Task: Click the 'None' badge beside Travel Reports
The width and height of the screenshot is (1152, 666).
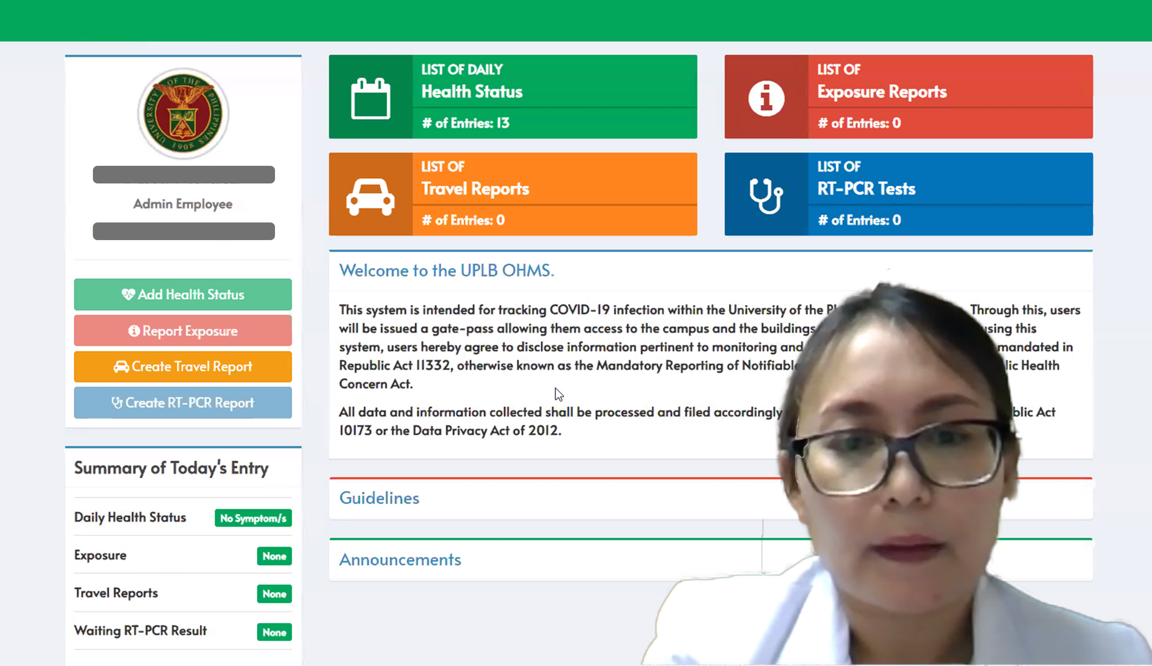Action: point(274,594)
